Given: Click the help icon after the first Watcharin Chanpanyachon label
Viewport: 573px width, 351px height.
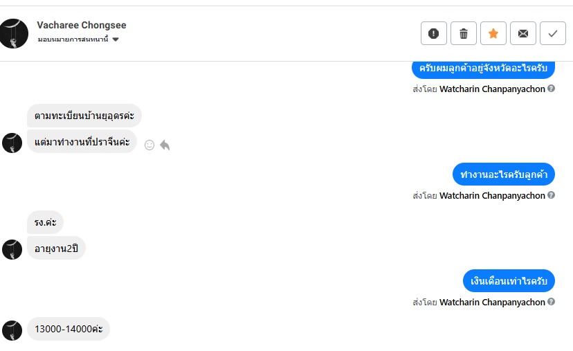Looking at the screenshot, I should pyautogui.click(x=552, y=89).
